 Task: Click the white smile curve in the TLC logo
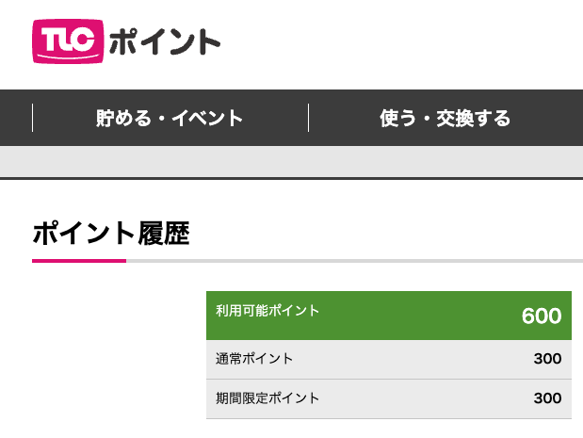(x=68, y=57)
